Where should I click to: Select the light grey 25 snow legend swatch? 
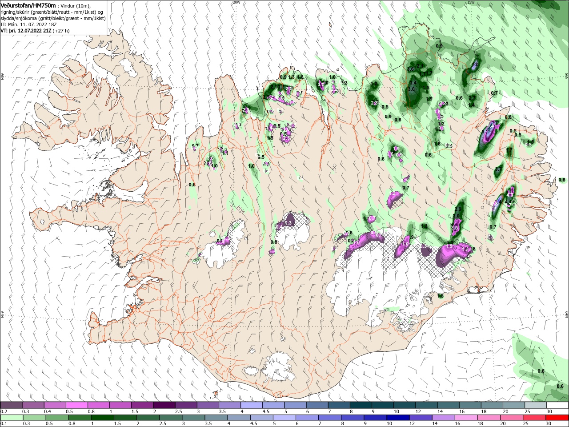[x=536, y=405]
